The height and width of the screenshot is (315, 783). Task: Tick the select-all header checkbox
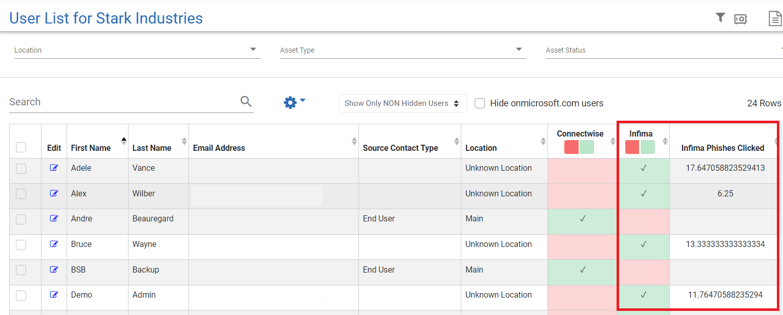pyautogui.click(x=21, y=147)
